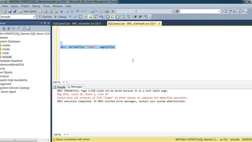Open the wrench-and-screwdriver toolbar icon

tap(235, 11)
